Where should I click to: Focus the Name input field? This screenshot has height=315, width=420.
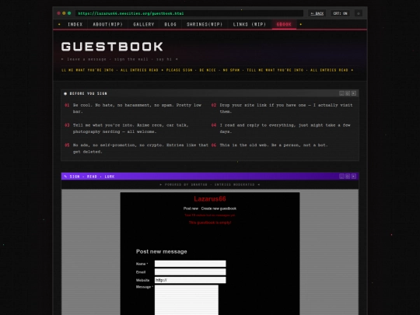point(191,264)
